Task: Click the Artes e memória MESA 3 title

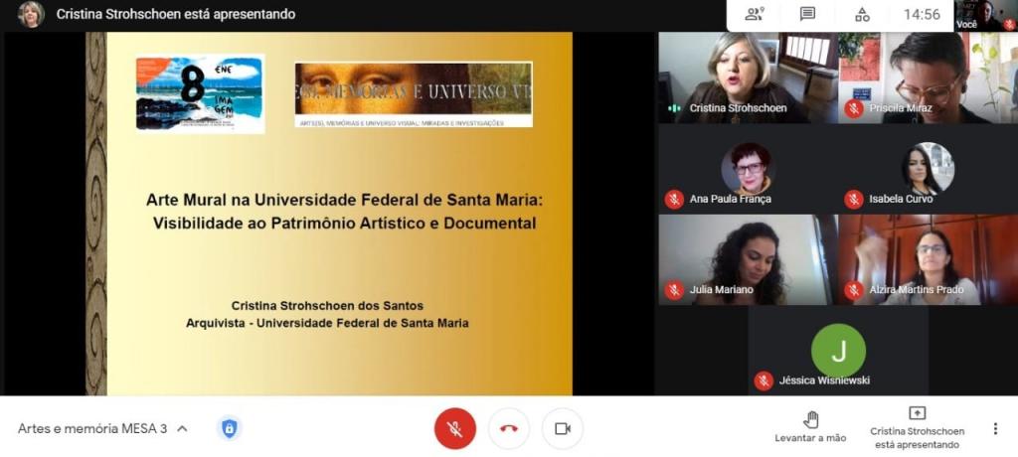Action: 92,429
